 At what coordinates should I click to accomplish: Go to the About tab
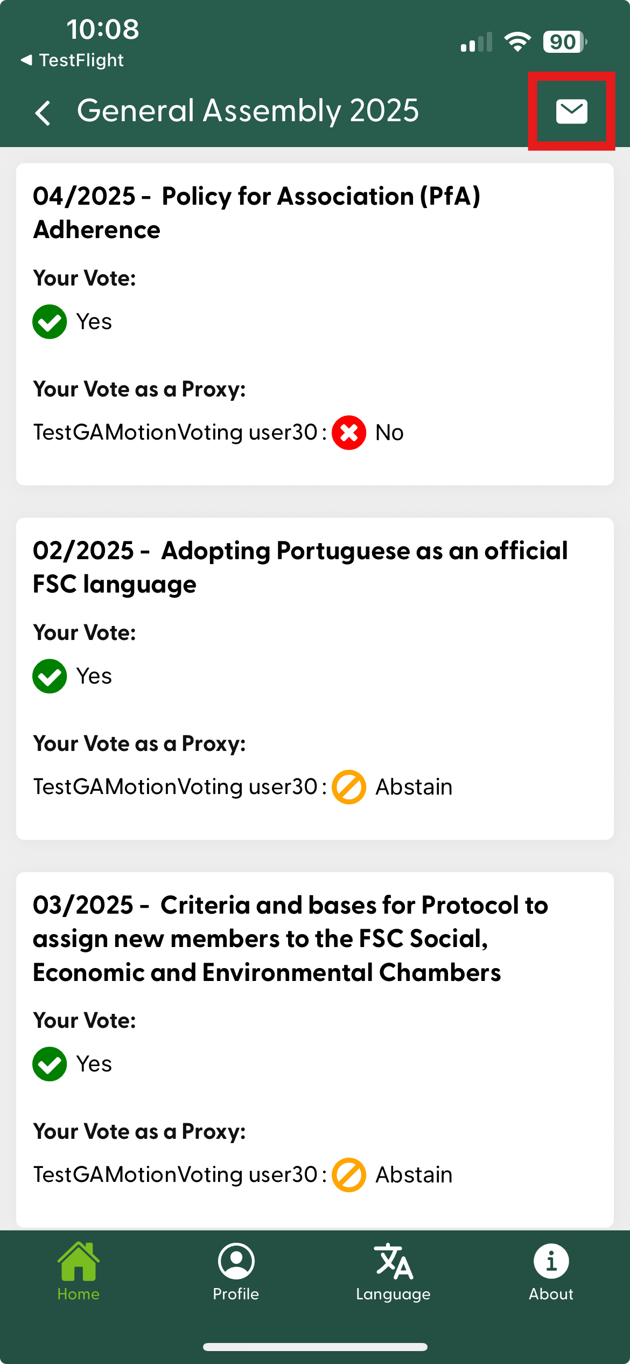pyautogui.click(x=551, y=1271)
